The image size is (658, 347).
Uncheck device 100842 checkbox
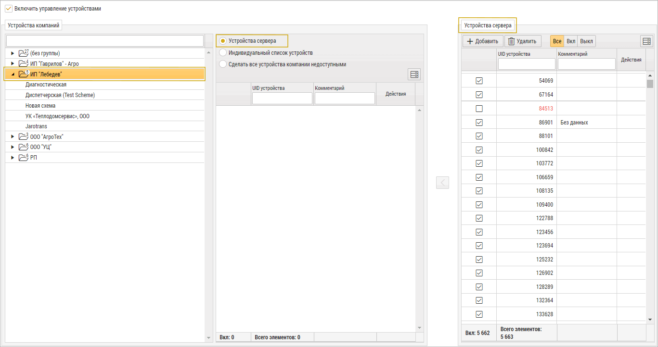point(479,150)
